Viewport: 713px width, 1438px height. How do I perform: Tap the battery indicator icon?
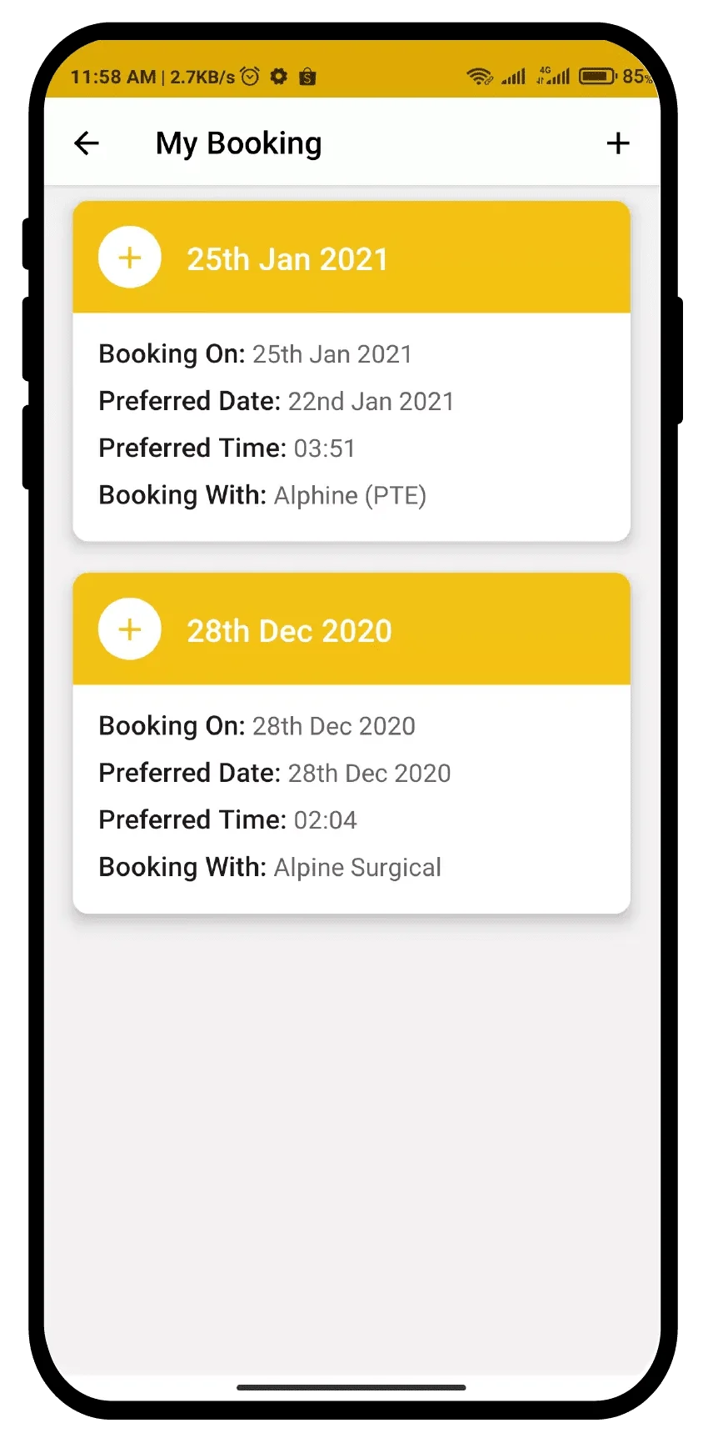tap(597, 77)
